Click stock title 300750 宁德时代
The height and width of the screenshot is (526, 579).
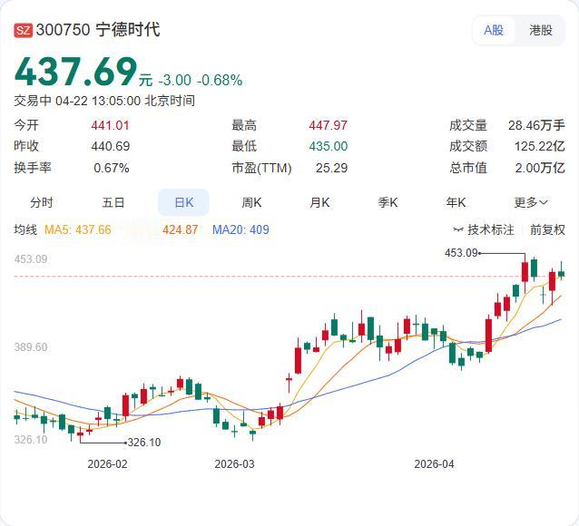[98, 30]
